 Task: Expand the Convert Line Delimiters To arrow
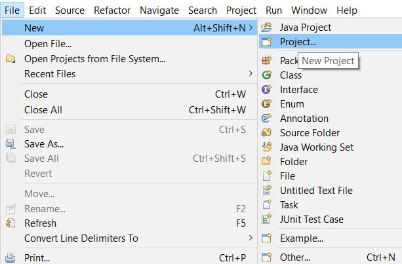pos(251,238)
